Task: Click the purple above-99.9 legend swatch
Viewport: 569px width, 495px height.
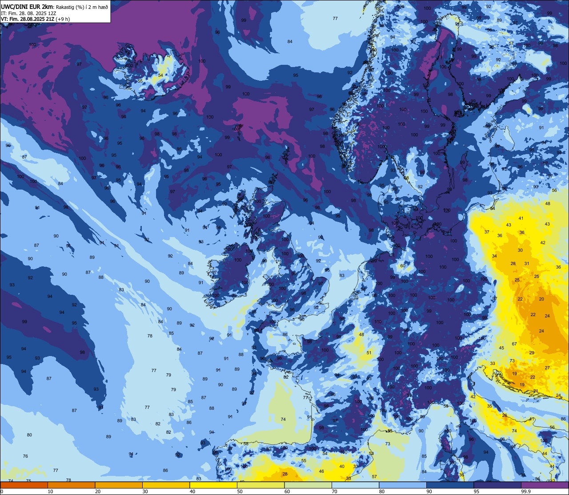Action: 545,485
